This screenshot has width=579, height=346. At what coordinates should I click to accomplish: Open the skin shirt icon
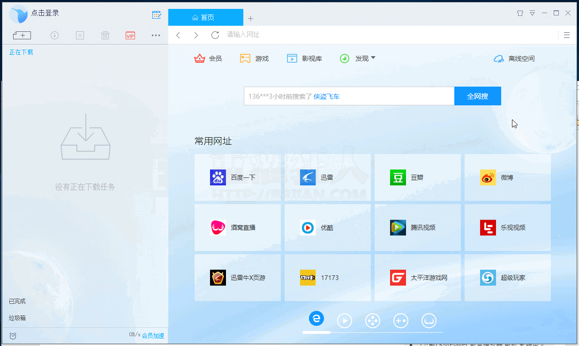[x=519, y=13]
